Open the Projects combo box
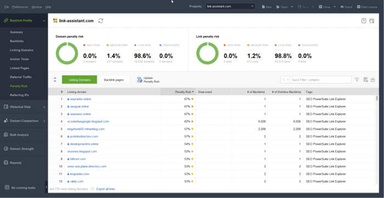The height and width of the screenshot is (198, 384). [x=230, y=7]
